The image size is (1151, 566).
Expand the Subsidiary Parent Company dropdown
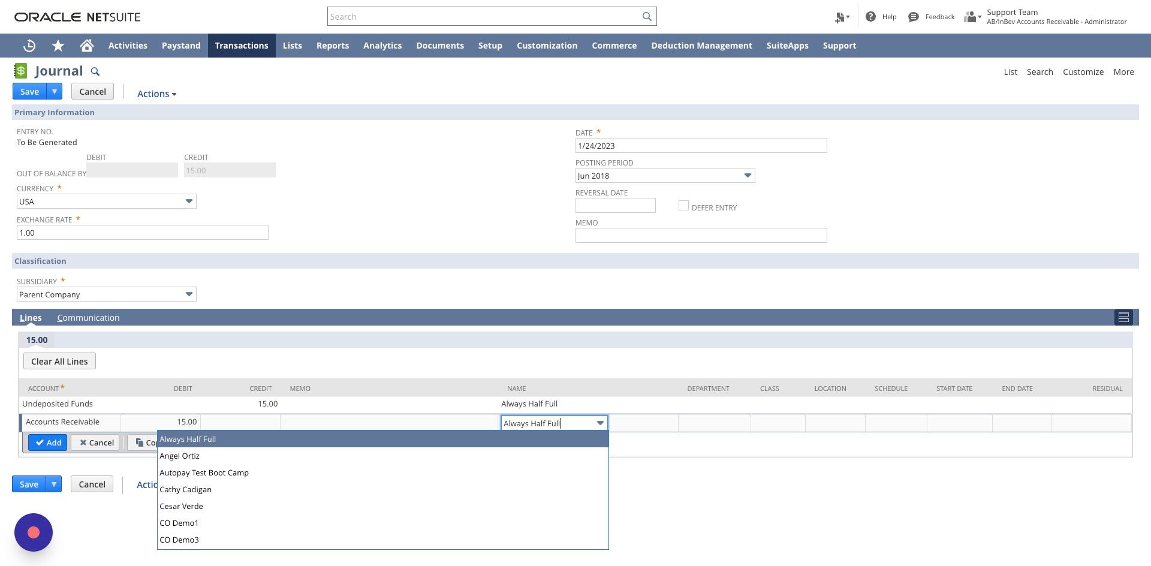click(189, 294)
